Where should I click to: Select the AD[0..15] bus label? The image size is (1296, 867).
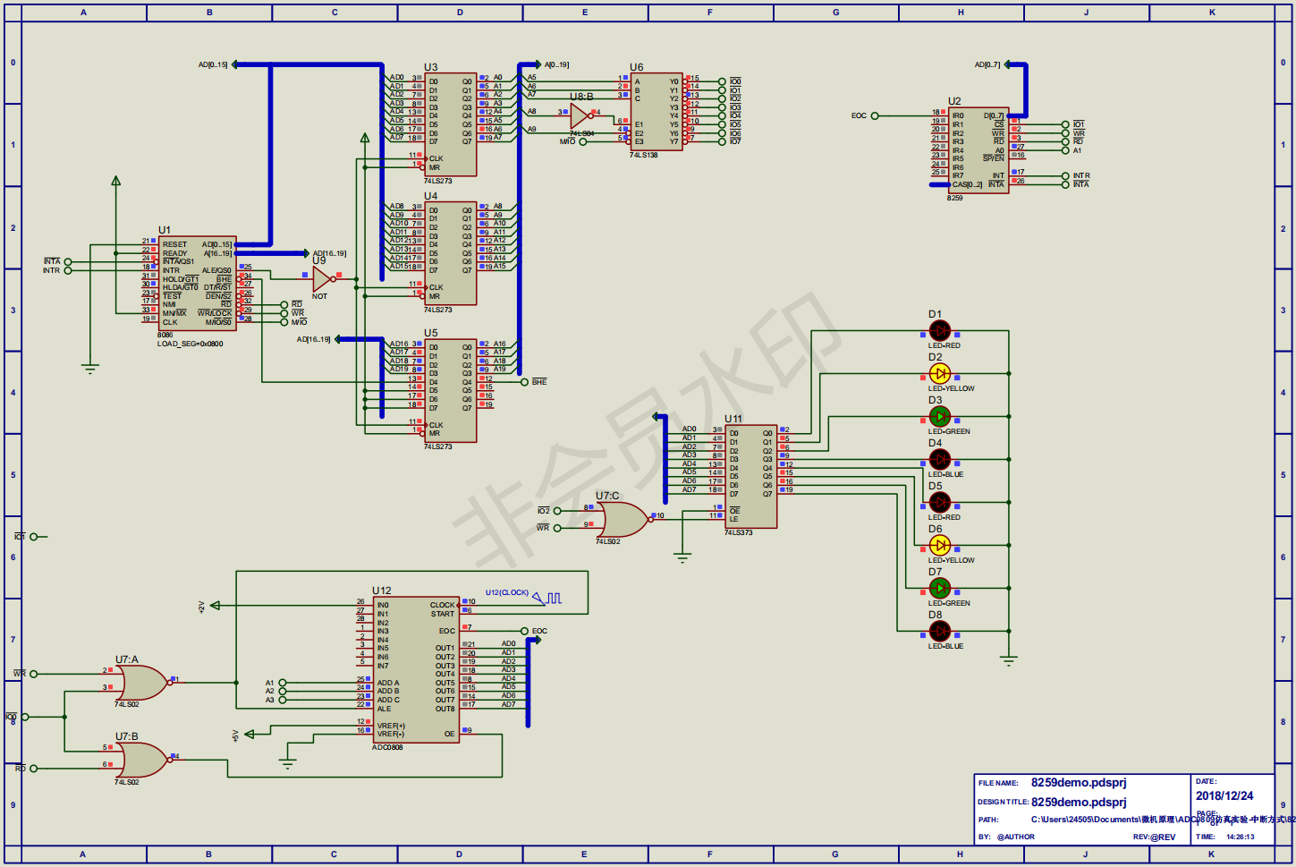(213, 65)
